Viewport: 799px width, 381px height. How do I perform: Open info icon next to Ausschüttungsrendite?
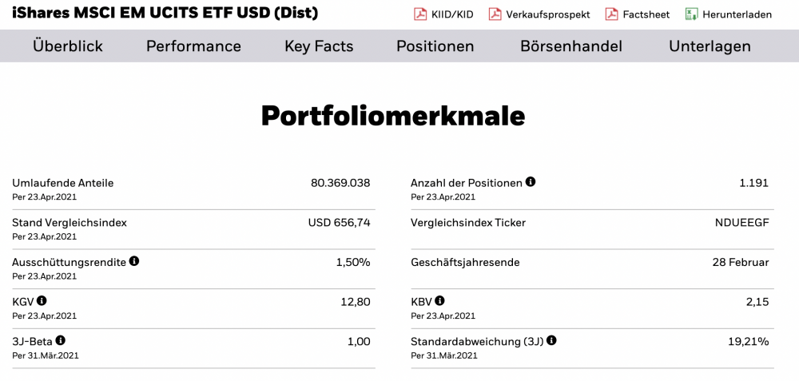coord(134,261)
